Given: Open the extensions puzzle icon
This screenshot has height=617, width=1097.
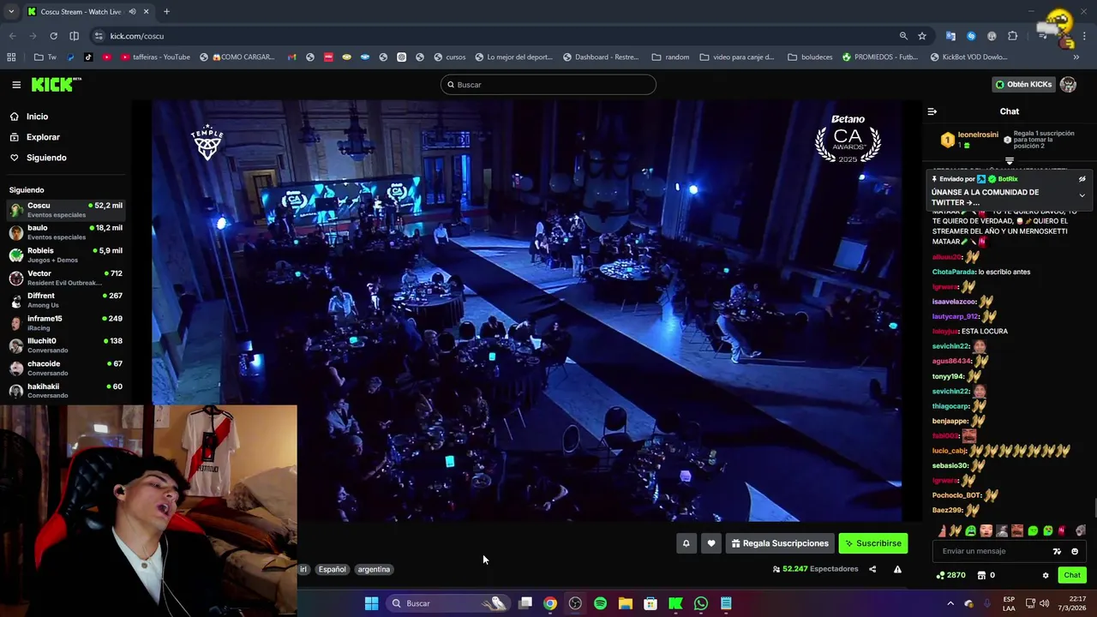Looking at the screenshot, I should coord(1013,36).
